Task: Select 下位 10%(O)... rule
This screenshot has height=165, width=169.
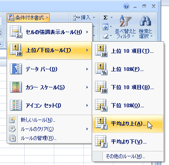Action: pyautogui.click(x=128, y=106)
